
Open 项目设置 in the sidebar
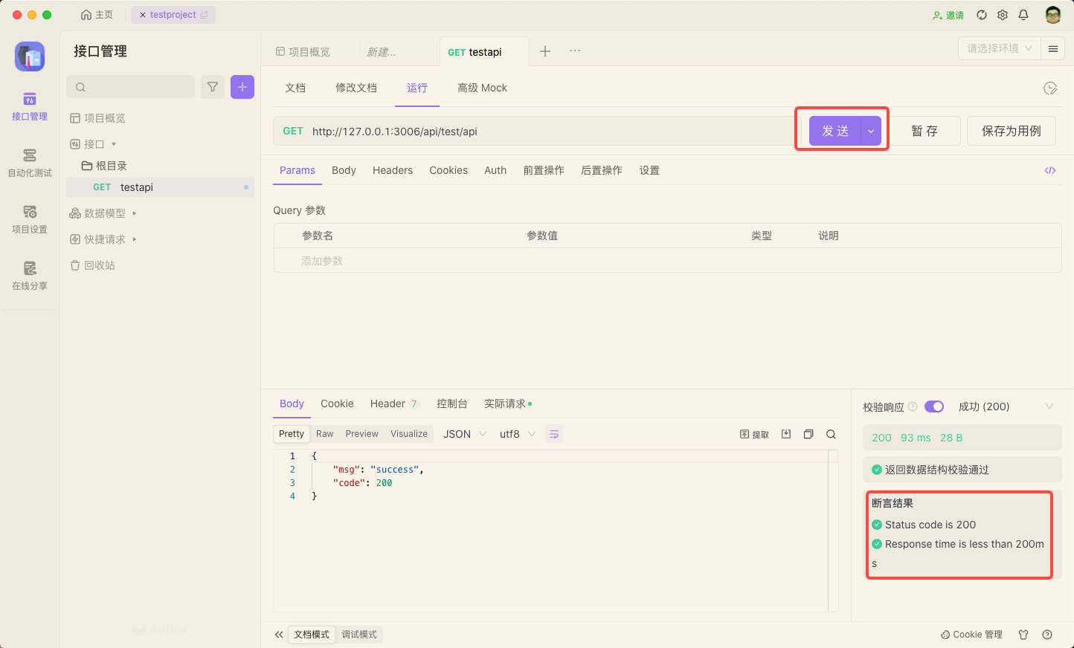click(x=30, y=218)
